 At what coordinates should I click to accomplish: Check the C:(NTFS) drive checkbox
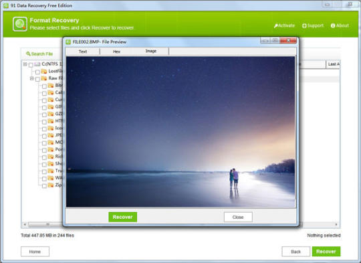[31, 65]
